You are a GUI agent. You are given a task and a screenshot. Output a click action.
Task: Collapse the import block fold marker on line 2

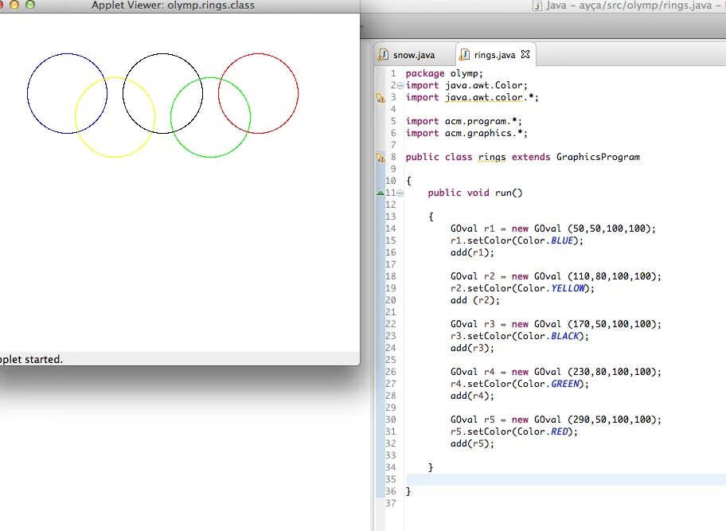click(x=400, y=86)
